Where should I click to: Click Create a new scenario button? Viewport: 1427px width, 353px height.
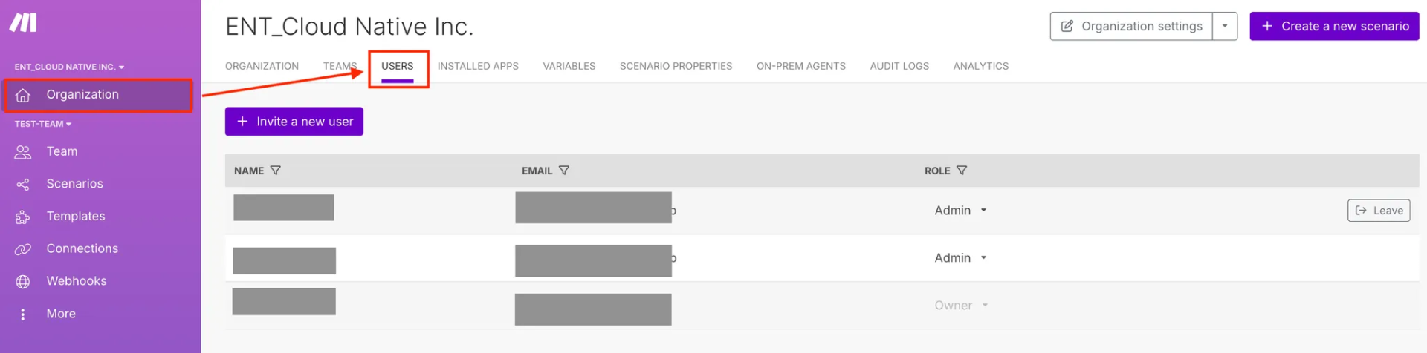click(1334, 26)
